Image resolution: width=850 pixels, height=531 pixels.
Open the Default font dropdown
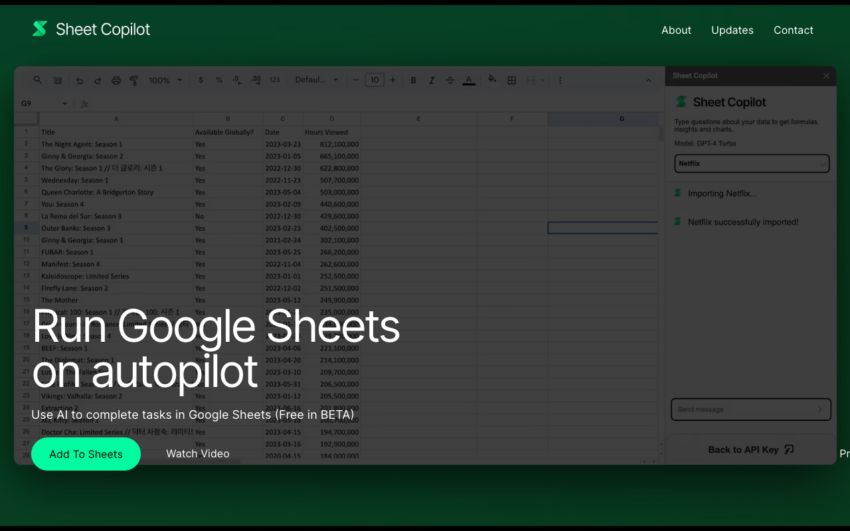[317, 80]
